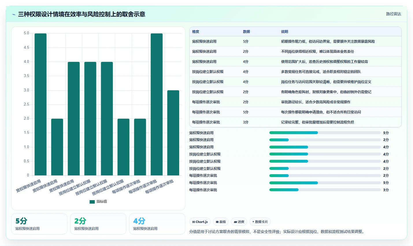Toggle the 指标值 legend label
The image size is (413, 246).
click(102, 202)
